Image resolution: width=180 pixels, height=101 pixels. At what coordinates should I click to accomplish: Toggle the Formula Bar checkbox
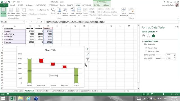(x=39, y=10)
